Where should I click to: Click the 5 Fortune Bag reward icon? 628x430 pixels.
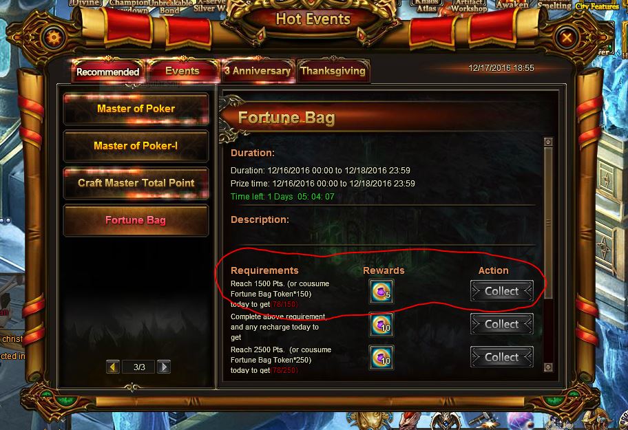pyautogui.click(x=381, y=292)
